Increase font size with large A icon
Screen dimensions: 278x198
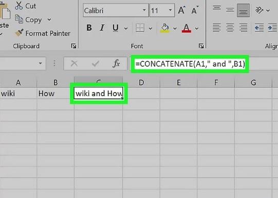(x=182, y=10)
